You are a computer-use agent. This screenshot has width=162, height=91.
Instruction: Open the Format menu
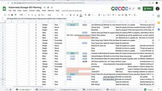(x=32, y=11)
